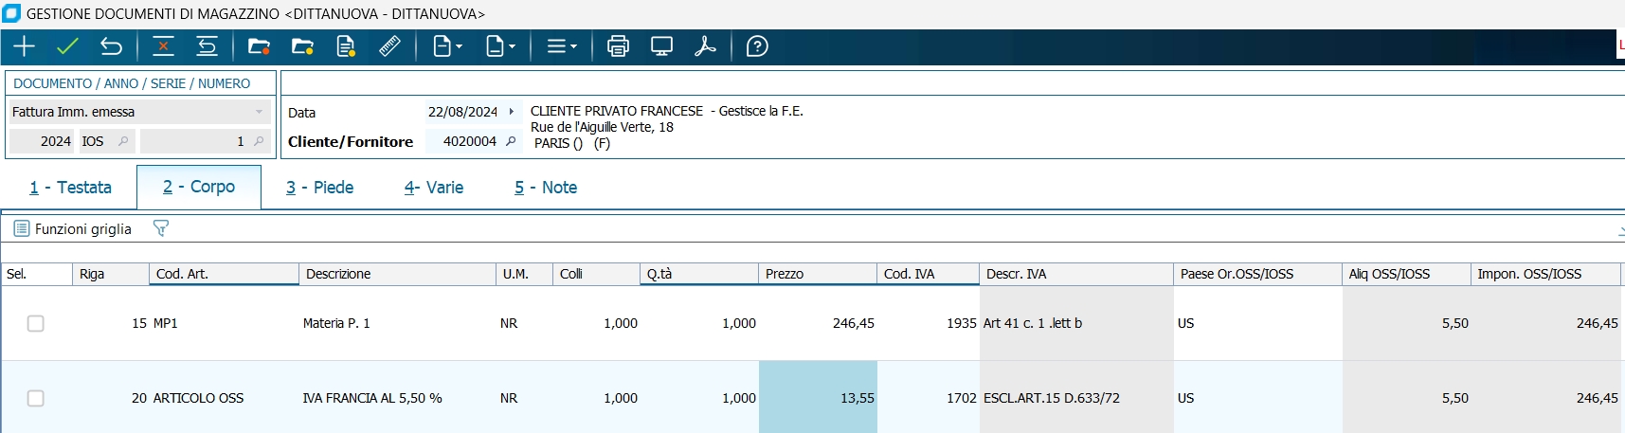The height and width of the screenshot is (433, 1625).
Task: Click the ruler toolbar icon
Action: 389,46
